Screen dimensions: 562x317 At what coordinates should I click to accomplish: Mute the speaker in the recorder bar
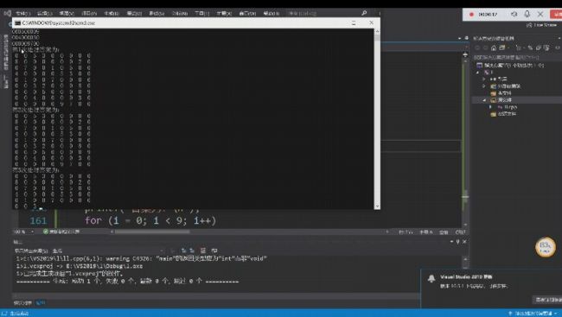[x=514, y=14]
